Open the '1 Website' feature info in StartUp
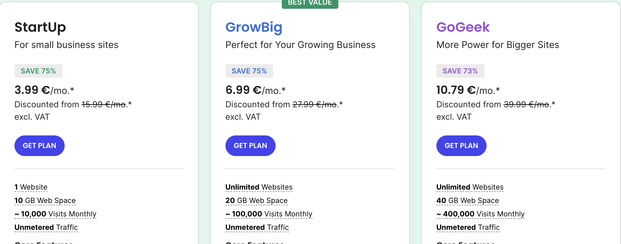This screenshot has width=621, height=244. 31,187
